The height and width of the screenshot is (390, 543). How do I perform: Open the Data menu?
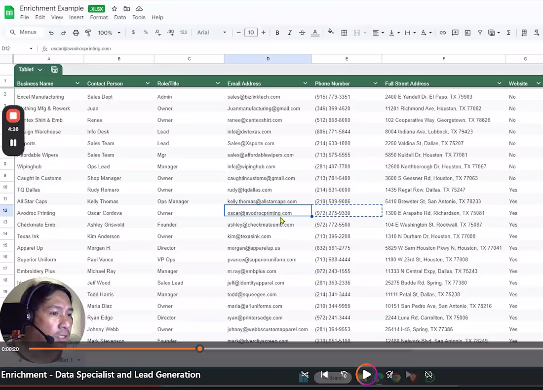tap(120, 17)
